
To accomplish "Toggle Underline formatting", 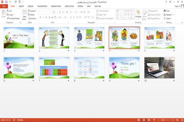I will tap(46, 17).
